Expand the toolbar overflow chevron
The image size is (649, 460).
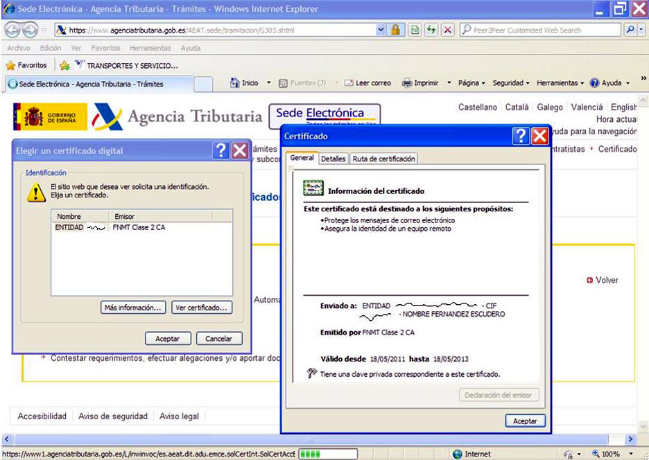click(x=643, y=78)
